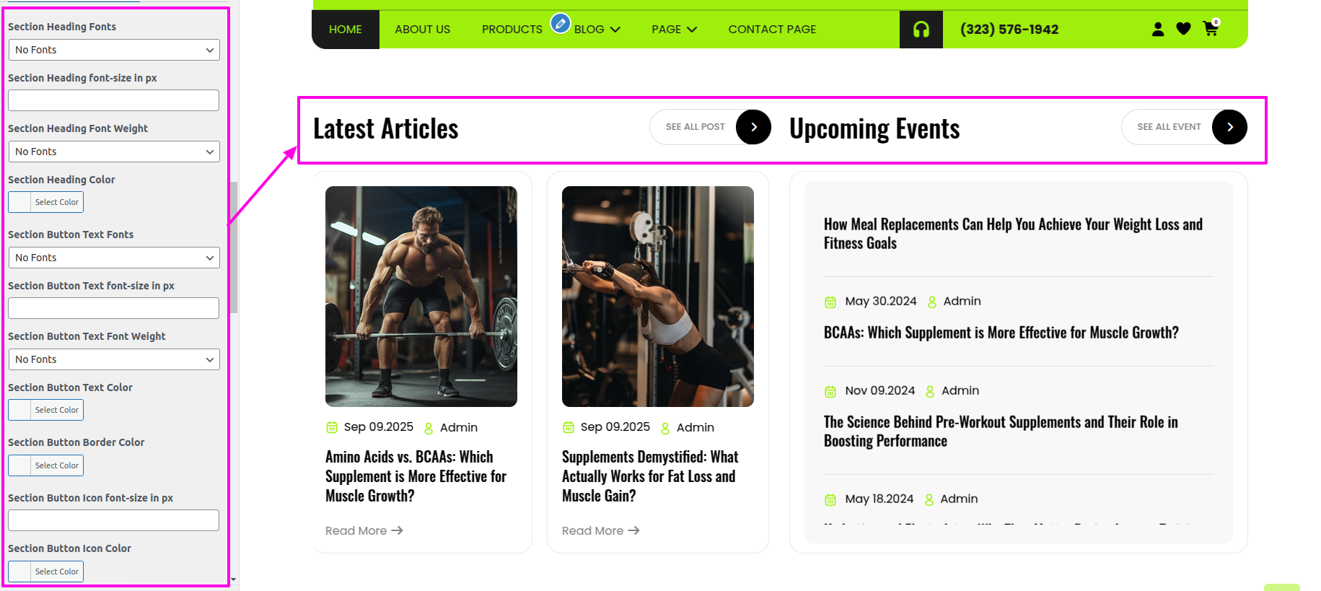Click Section Heading font-size input field
Viewport: 1321px width, 591px height.
(x=114, y=100)
